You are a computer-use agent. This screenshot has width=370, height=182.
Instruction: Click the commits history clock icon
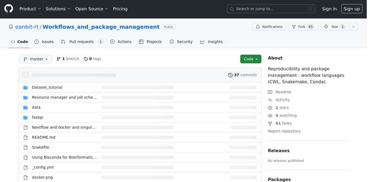point(230,75)
